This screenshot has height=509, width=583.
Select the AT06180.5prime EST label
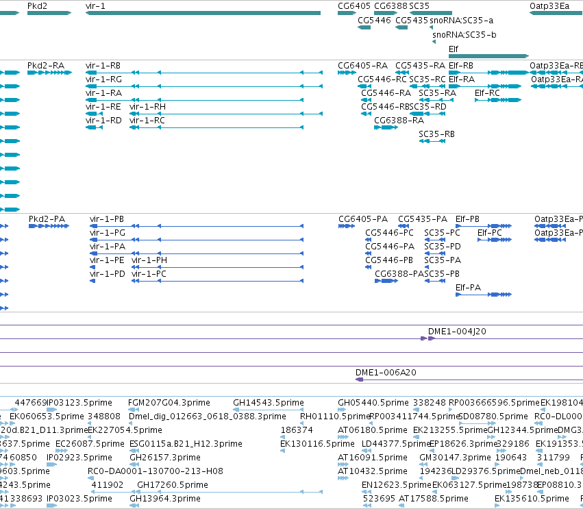[x=372, y=430]
